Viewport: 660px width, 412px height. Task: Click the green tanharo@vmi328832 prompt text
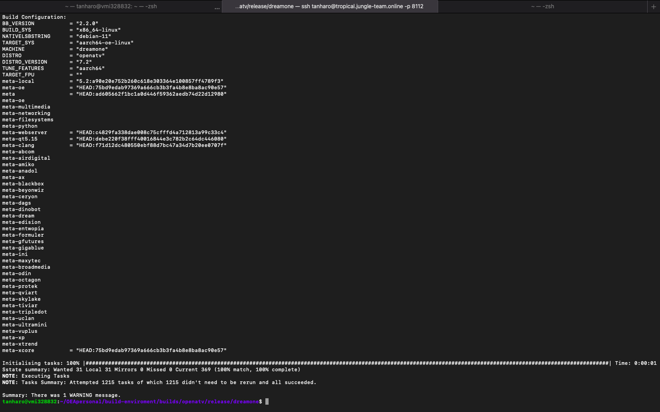pos(30,401)
